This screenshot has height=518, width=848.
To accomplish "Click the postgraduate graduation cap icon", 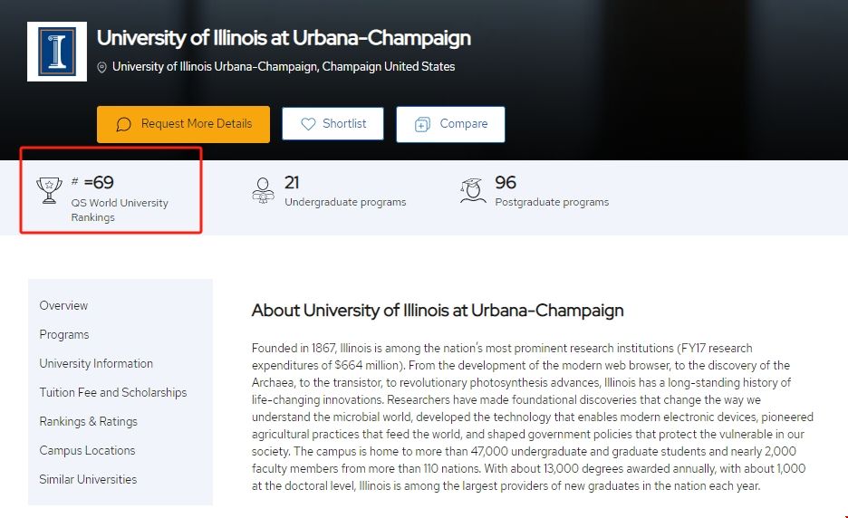I will [x=472, y=190].
